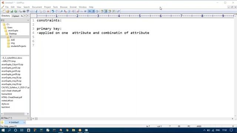Click the editor scroll right arrow
Screen dimensions: 237x133
(233, 119)
